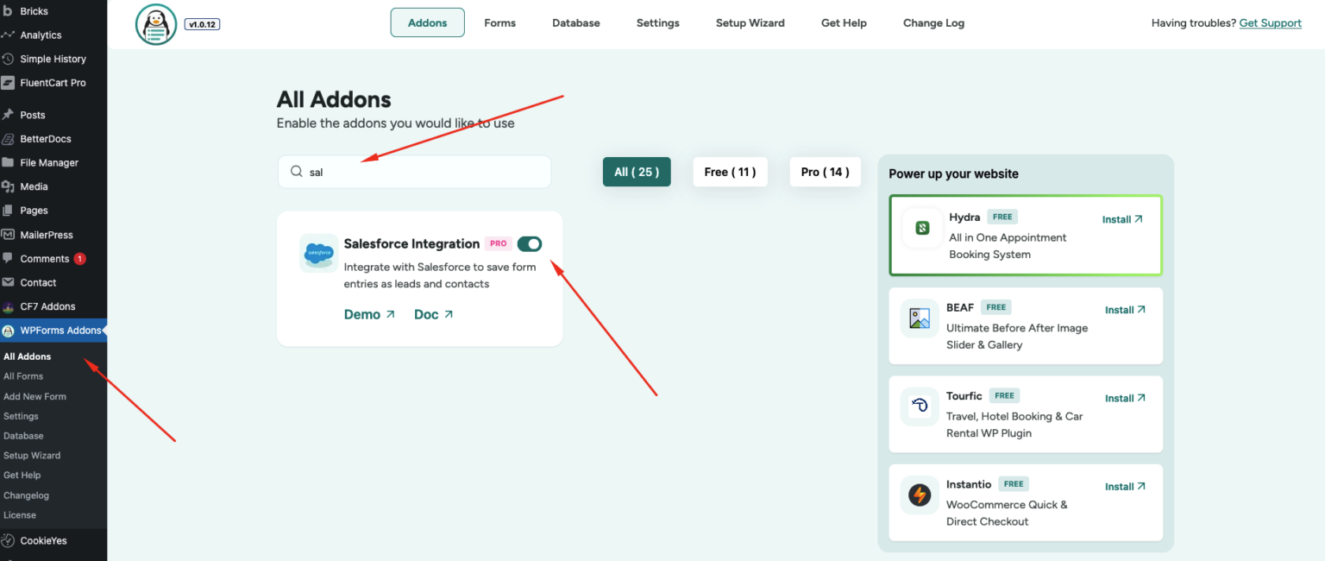Click the File Manager folder icon
Image resolution: width=1325 pixels, height=561 pixels.
[x=9, y=162]
